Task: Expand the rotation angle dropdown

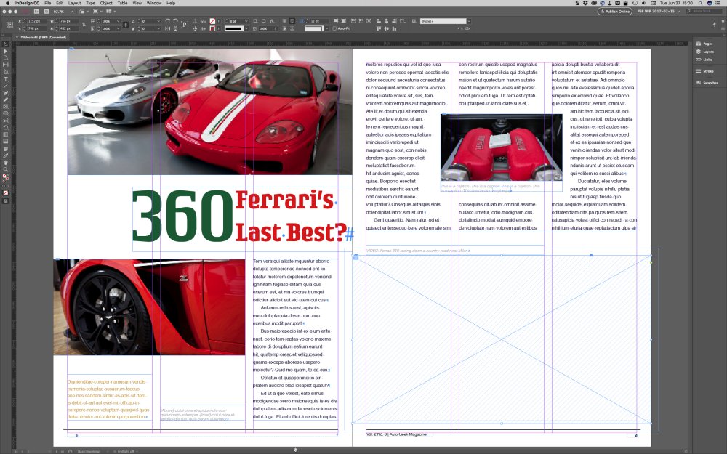Action: click(158, 21)
